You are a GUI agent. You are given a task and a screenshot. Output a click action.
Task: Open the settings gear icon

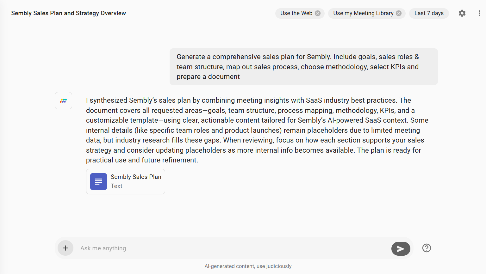pyautogui.click(x=462, y=13)
